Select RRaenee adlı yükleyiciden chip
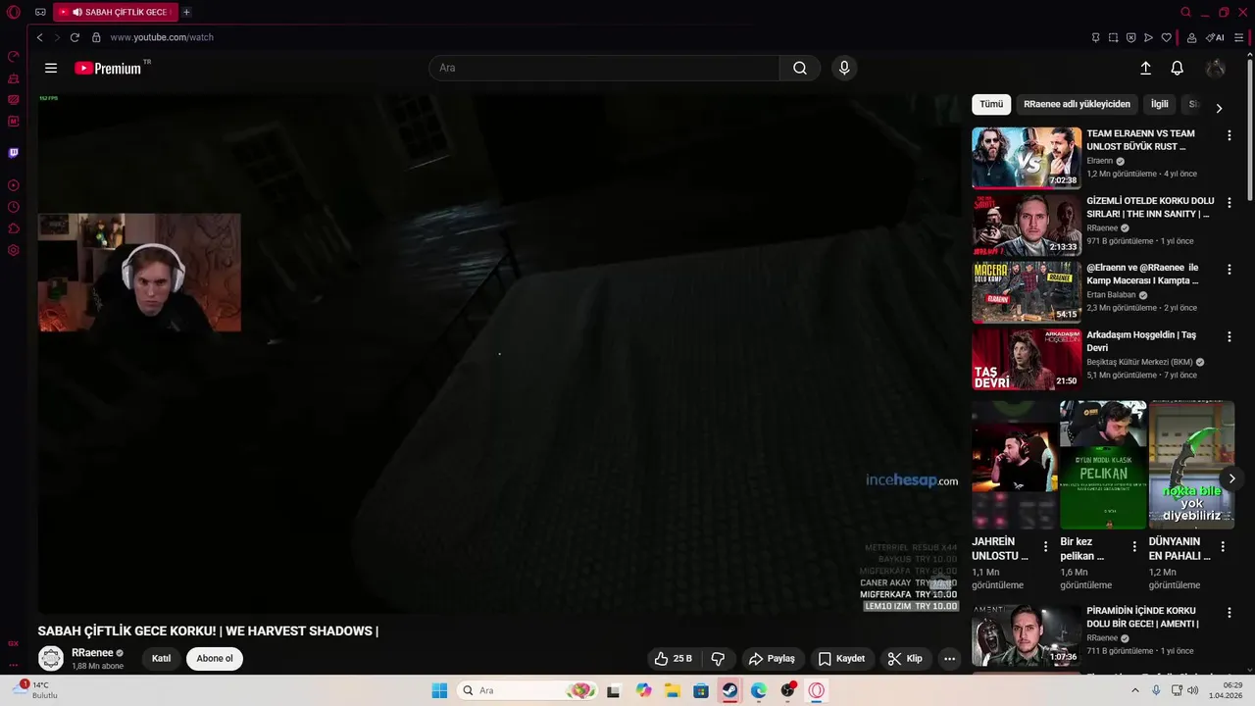Screen dimensions: 1255x706 [x=1077, y=104]
